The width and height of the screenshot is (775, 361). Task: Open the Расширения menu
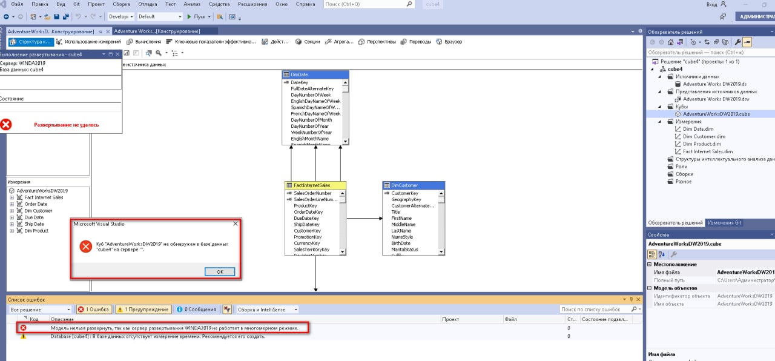click(x=252, y=4)
